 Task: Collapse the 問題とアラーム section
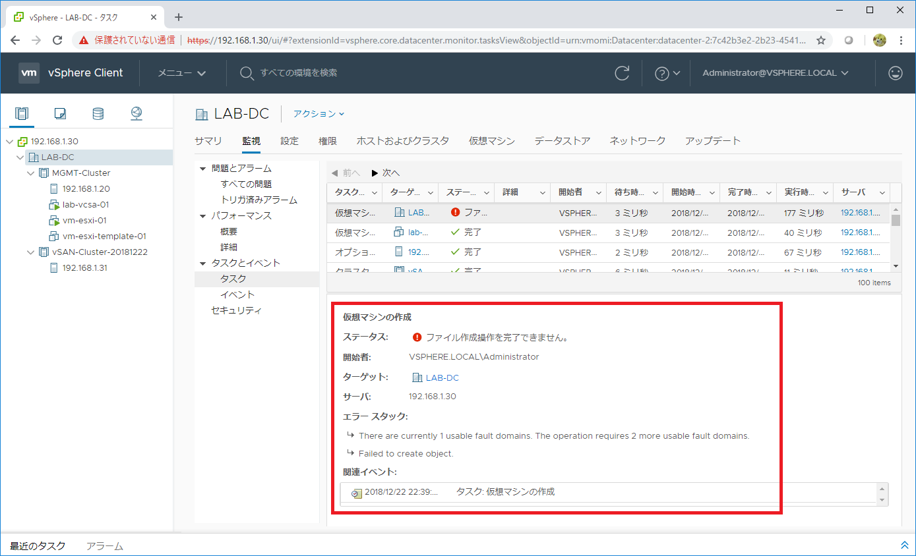[x=202, y=169]
